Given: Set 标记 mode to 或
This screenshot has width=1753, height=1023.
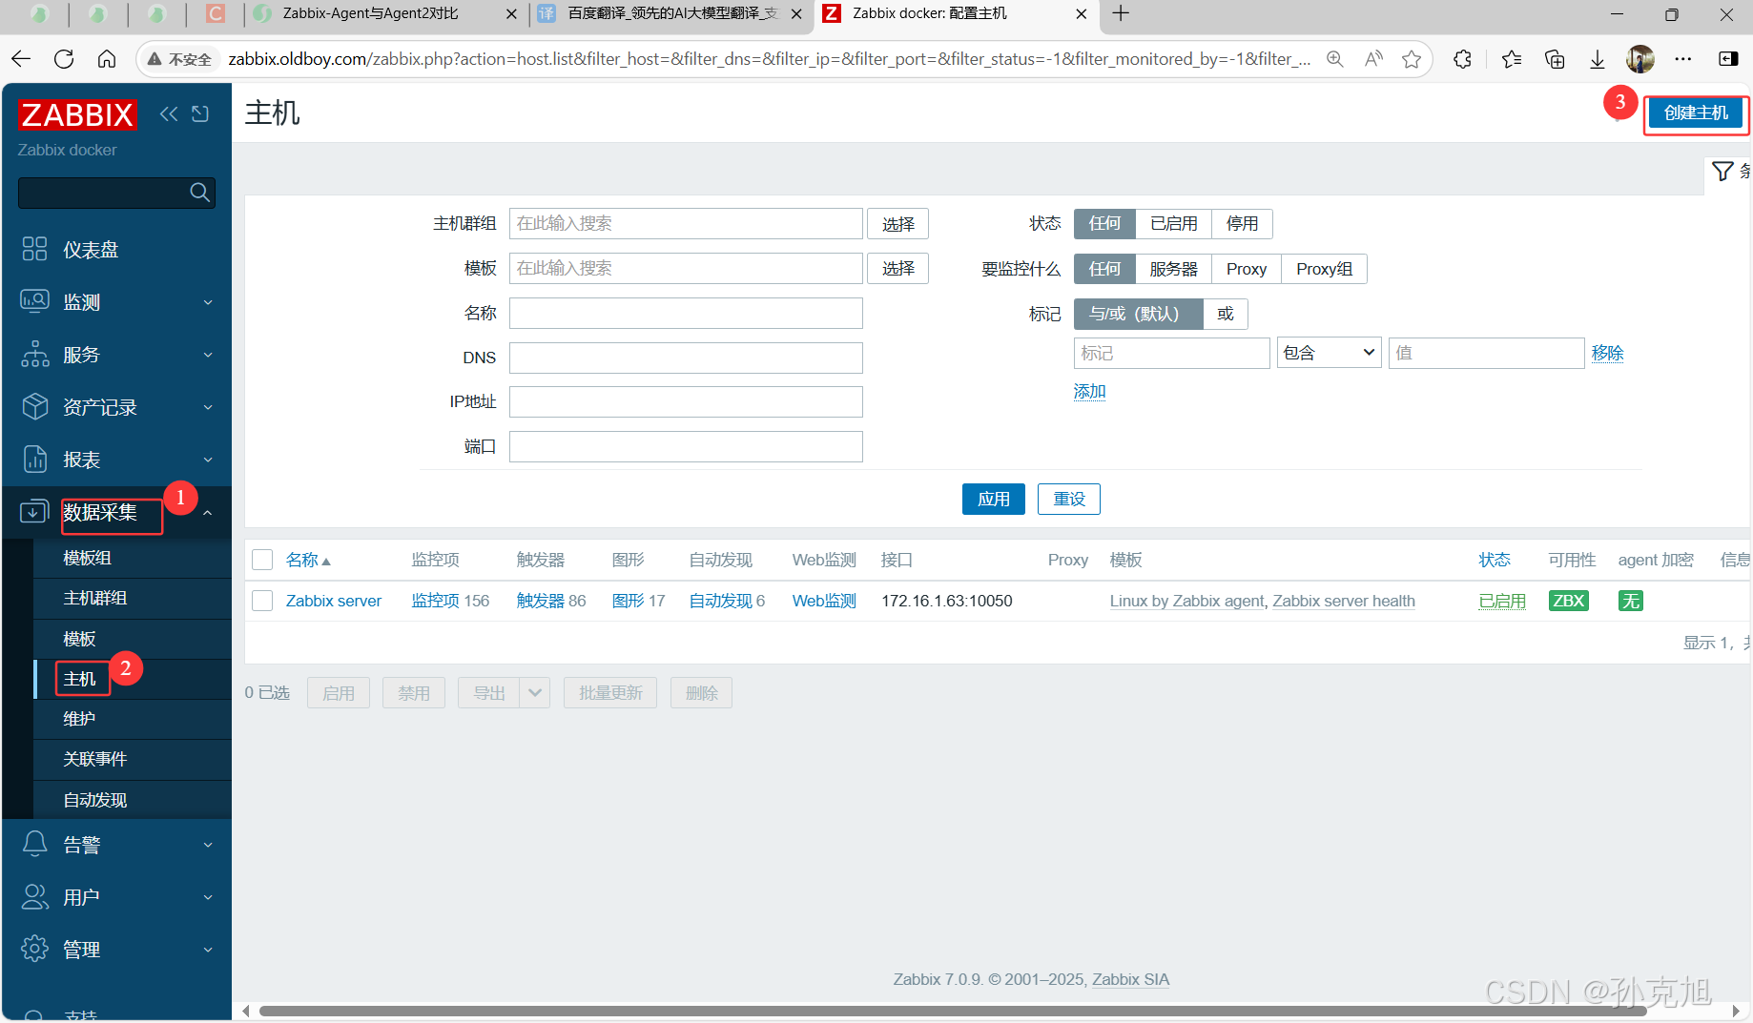Looking at the screenshot, I should 1226,314.
